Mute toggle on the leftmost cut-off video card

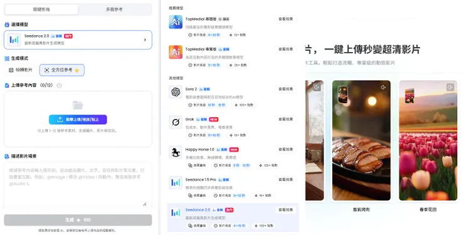point(317,88)
